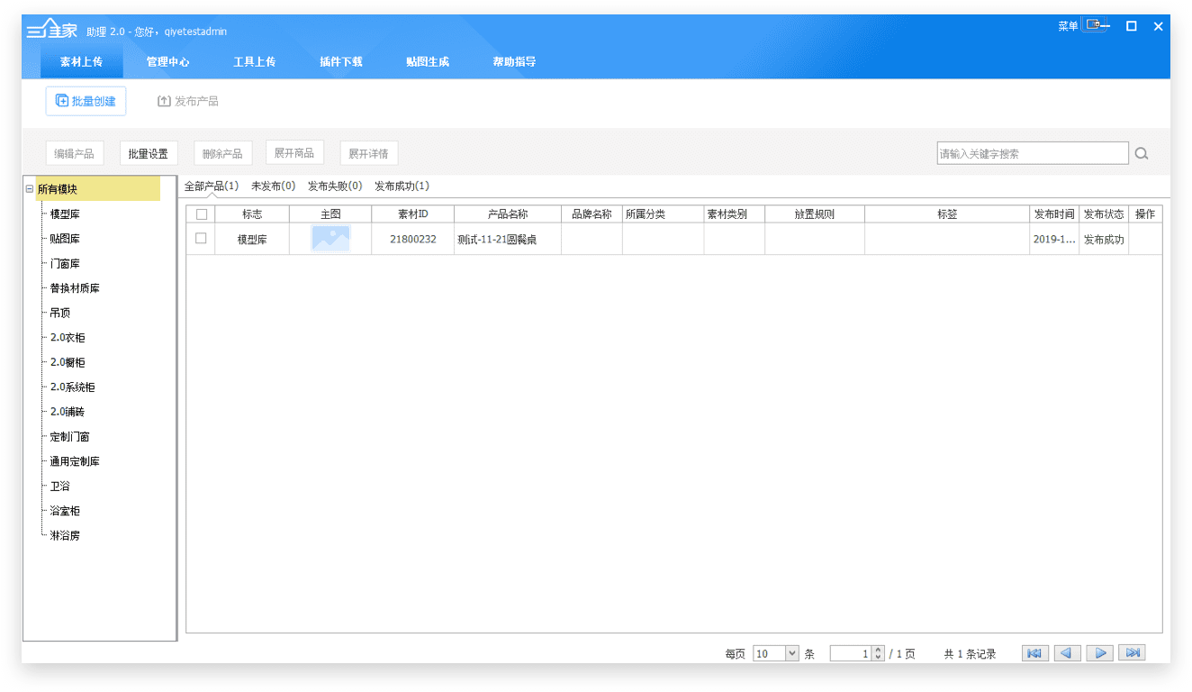
Task: Select 淋浴房 in the module tree
Action: (65, 535)
